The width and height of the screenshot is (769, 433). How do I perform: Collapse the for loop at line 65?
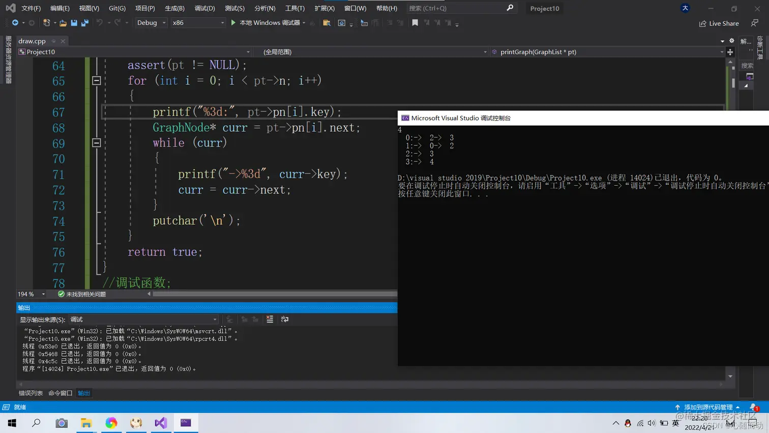96,80
